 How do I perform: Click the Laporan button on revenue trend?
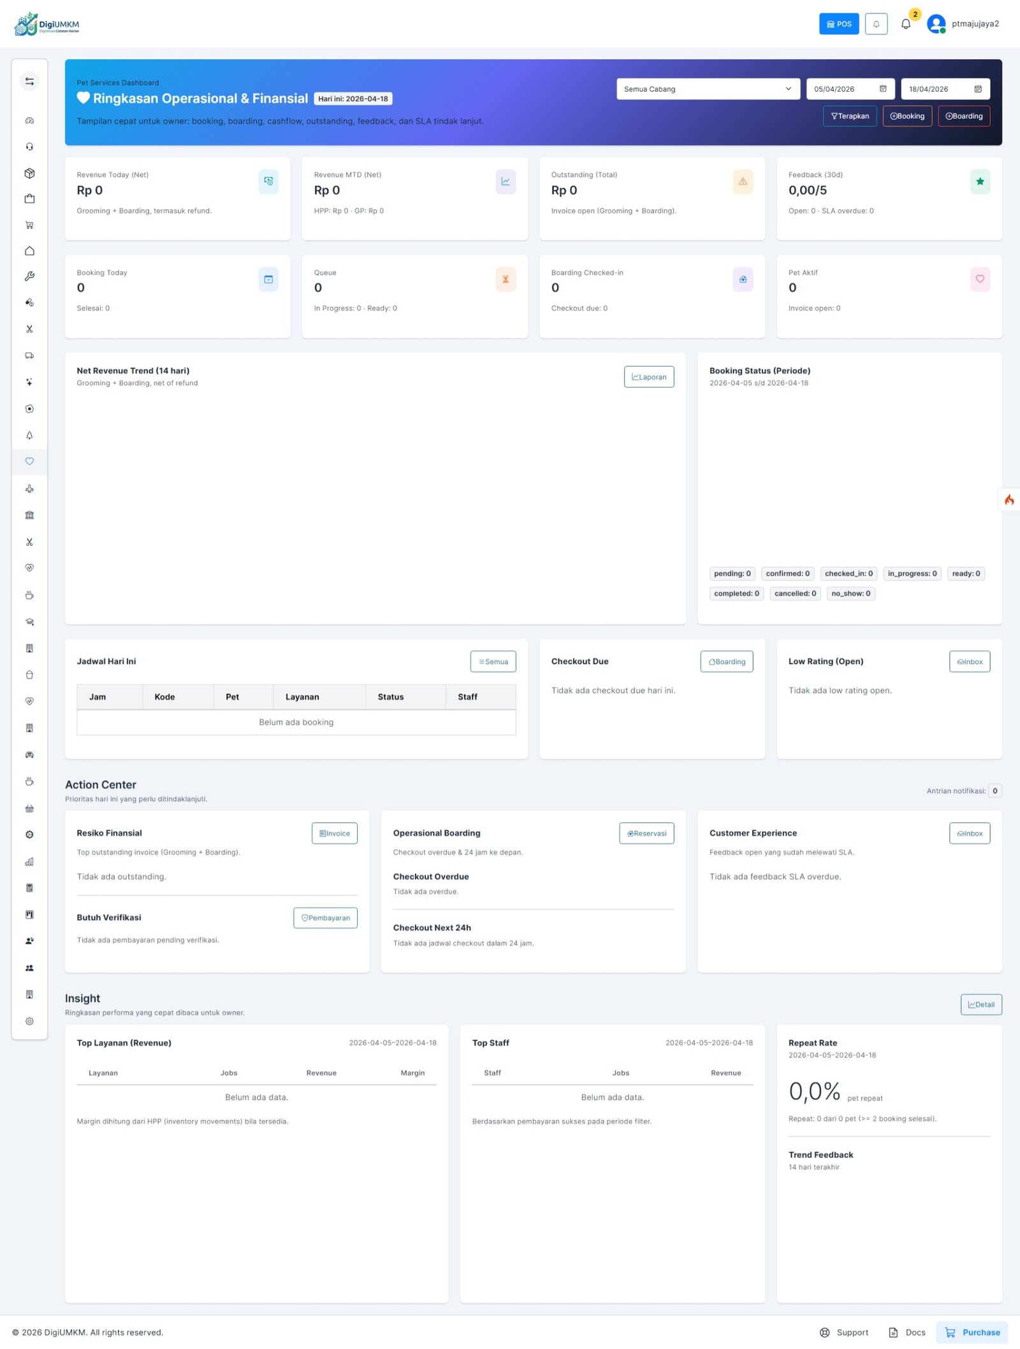[648, 377]
